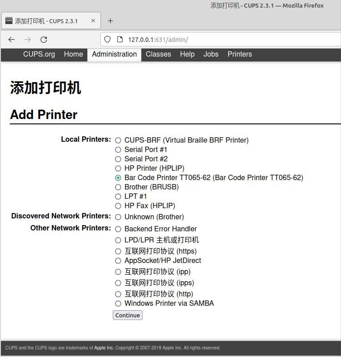Image resolution: width=341 pixels, height=357 pixels.
Task: Click the Continue button
Action: pyautogui.click(x=127, y=316)
